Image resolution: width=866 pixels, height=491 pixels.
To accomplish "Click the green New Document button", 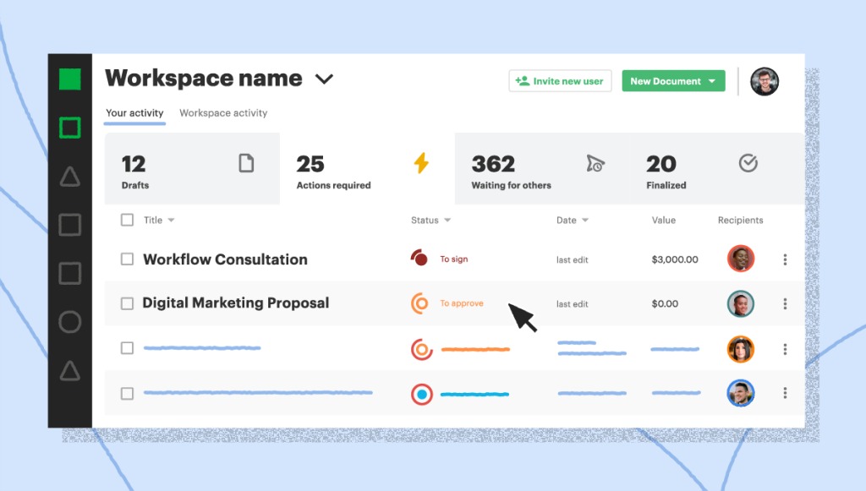I will (x=673, y=81).
